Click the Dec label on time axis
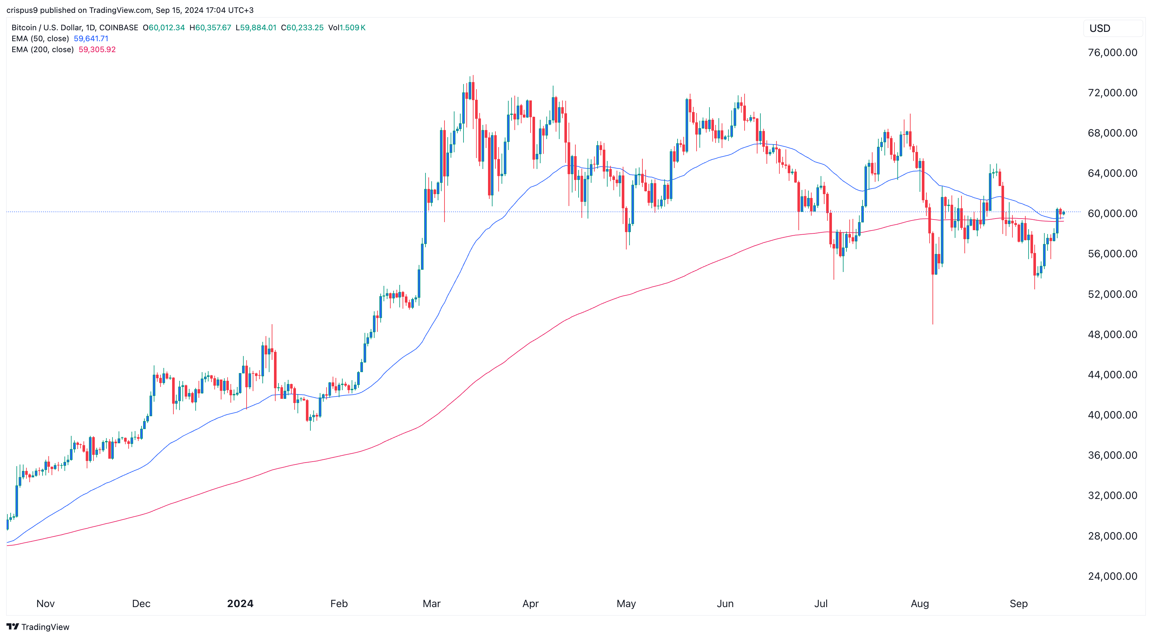 tap(141, 604)
